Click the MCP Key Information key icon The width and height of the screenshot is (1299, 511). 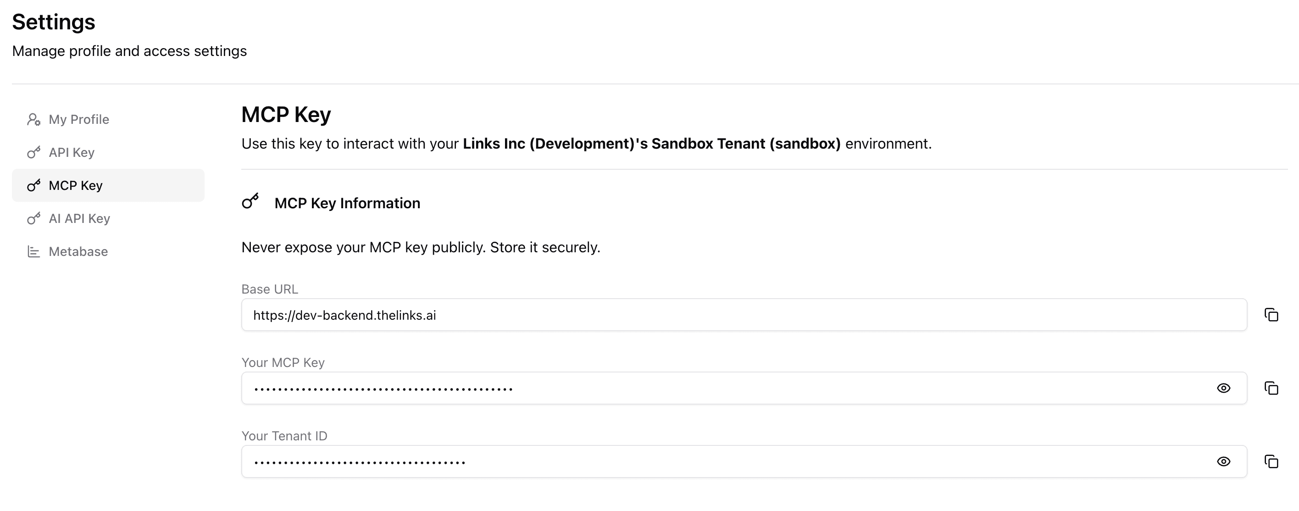coord(250,201)
